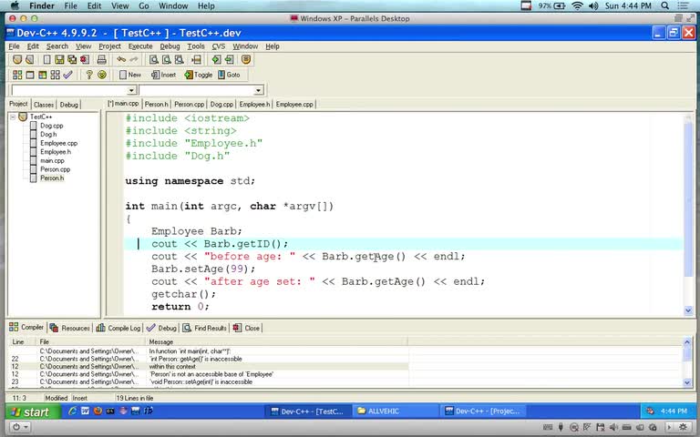
Task: Click the Compile icon with colored squares
Action: pyautogui.click(x=17, y=75)
